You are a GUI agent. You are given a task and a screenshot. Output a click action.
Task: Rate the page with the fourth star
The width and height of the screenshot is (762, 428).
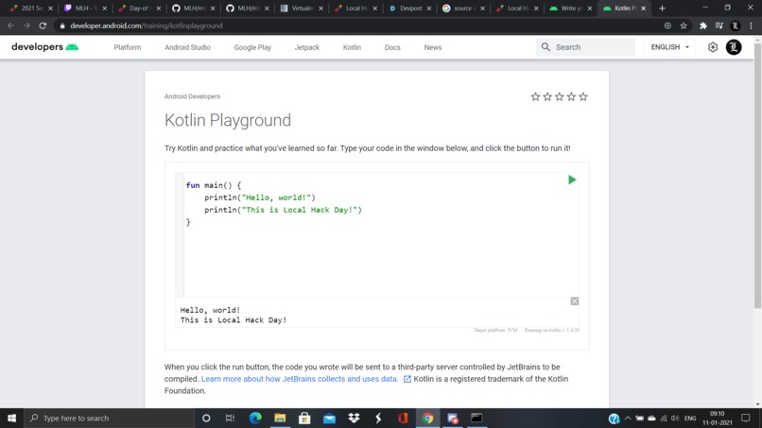point(571,96)
